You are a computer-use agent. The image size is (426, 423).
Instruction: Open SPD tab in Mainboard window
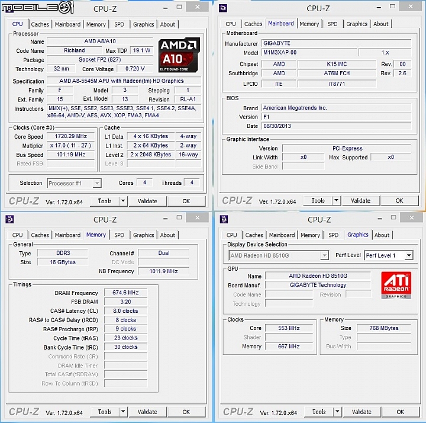[x=333, y=24]
